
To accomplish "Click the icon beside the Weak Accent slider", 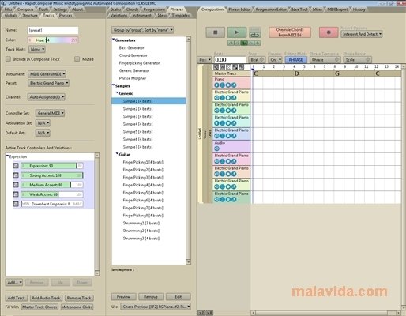I will [x=16, y=194].
